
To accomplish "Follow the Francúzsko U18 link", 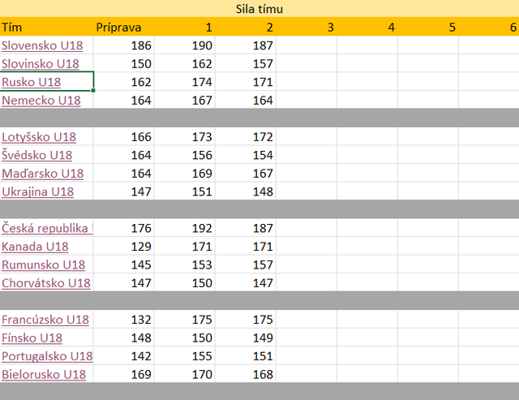I will pos(45,320).
